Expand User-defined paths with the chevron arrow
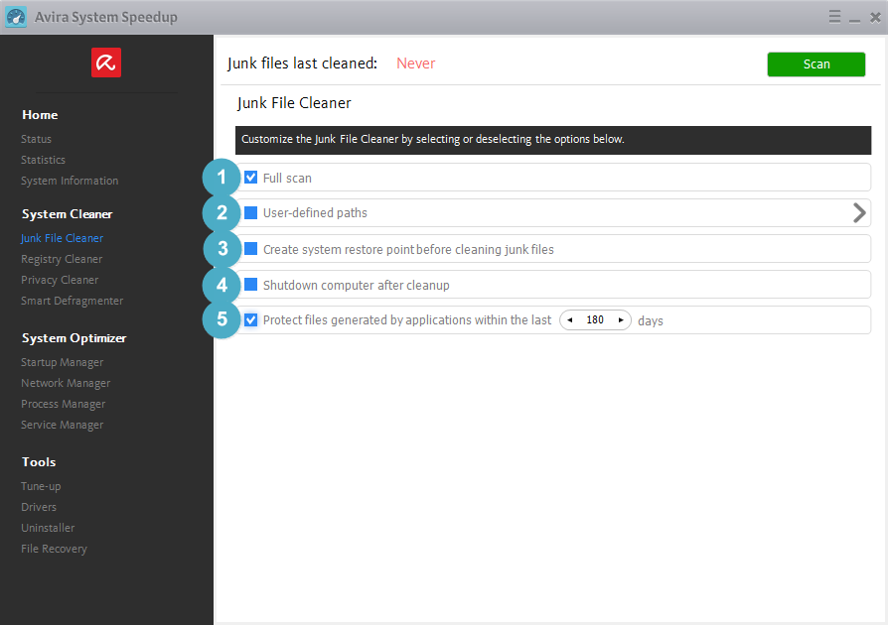Viewport: 888px width, 625px height. (859, 212)
